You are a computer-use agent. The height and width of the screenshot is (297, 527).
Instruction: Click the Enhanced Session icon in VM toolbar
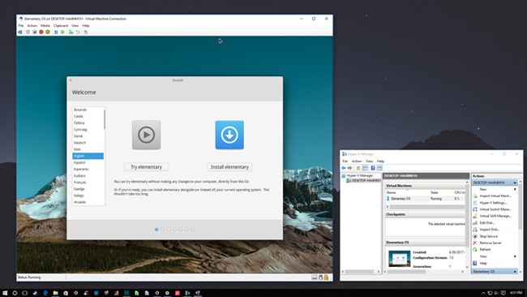(x=86, y=32)
